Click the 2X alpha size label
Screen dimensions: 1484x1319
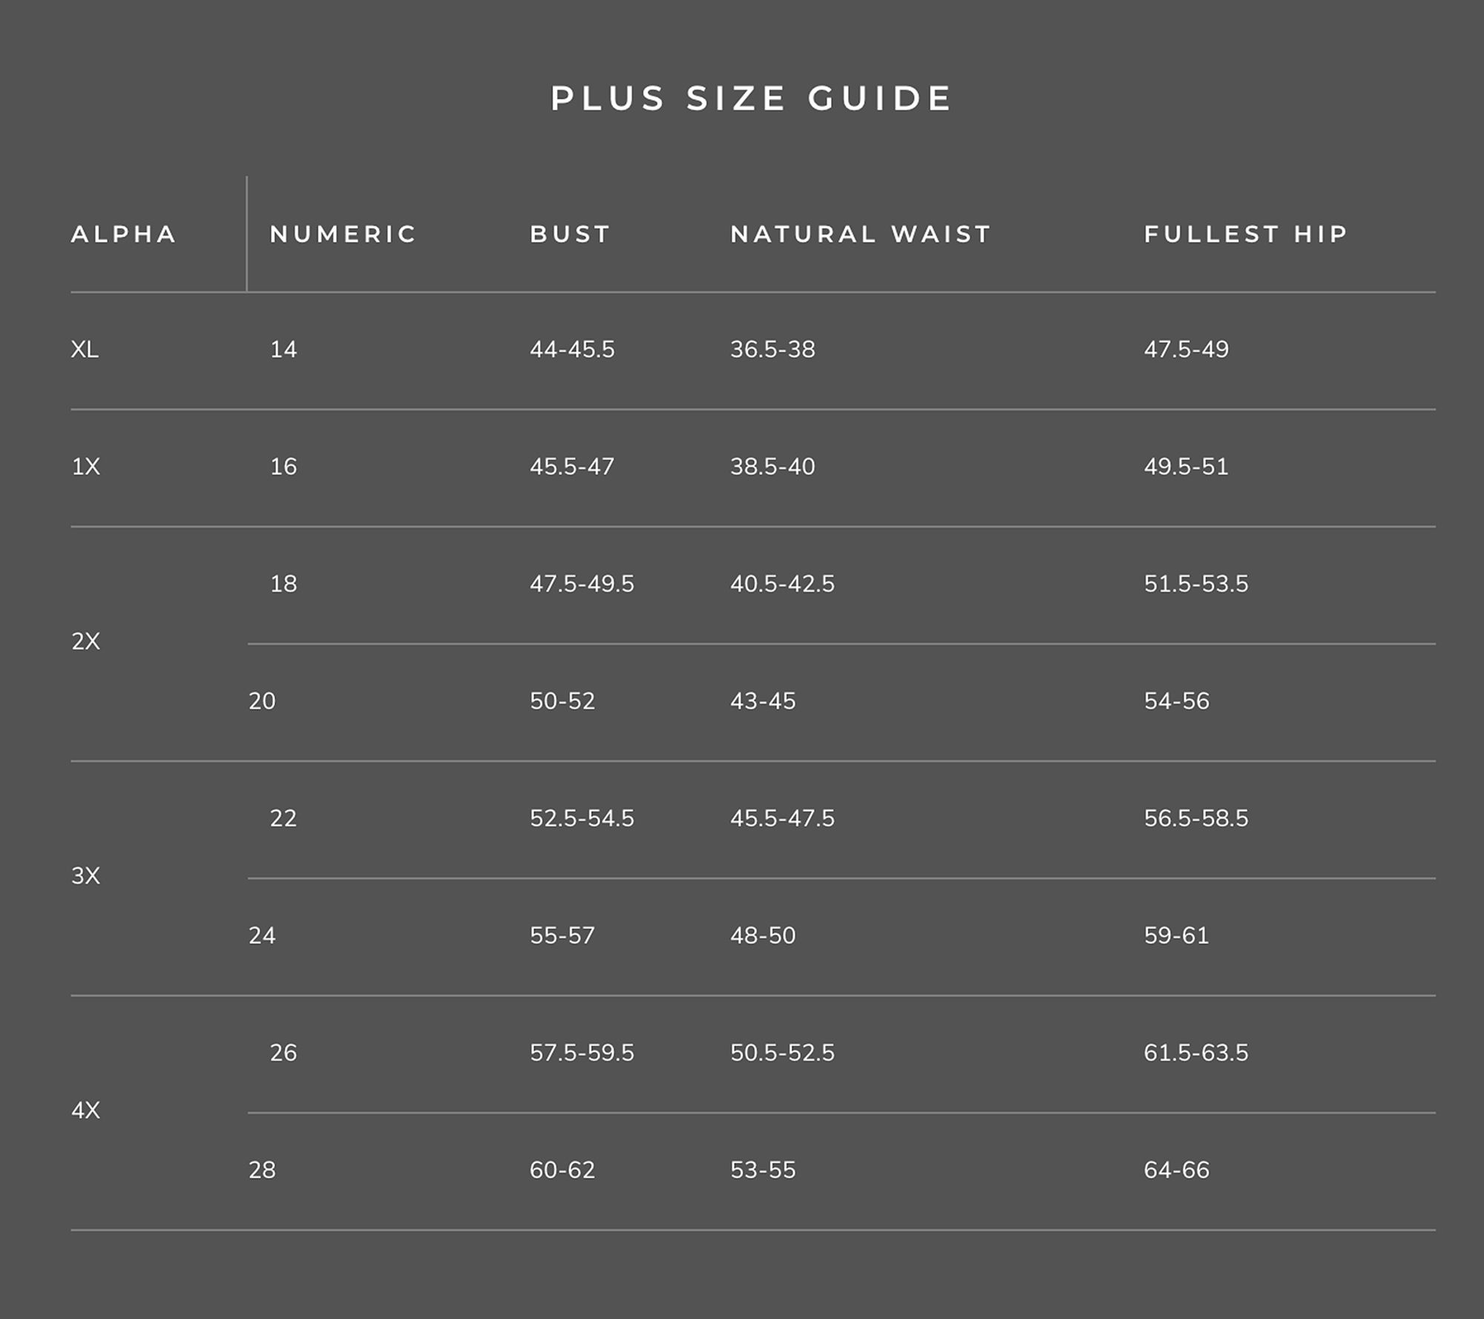[x=85, y=642]
